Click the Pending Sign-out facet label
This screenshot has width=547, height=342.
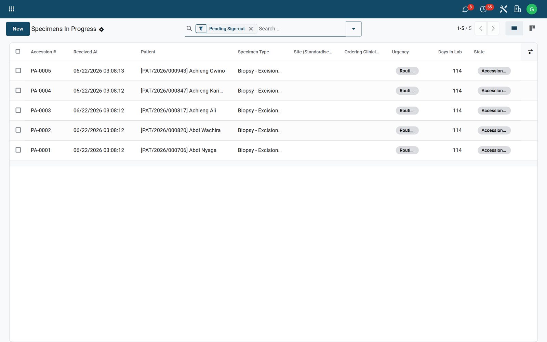coord(227,29)
